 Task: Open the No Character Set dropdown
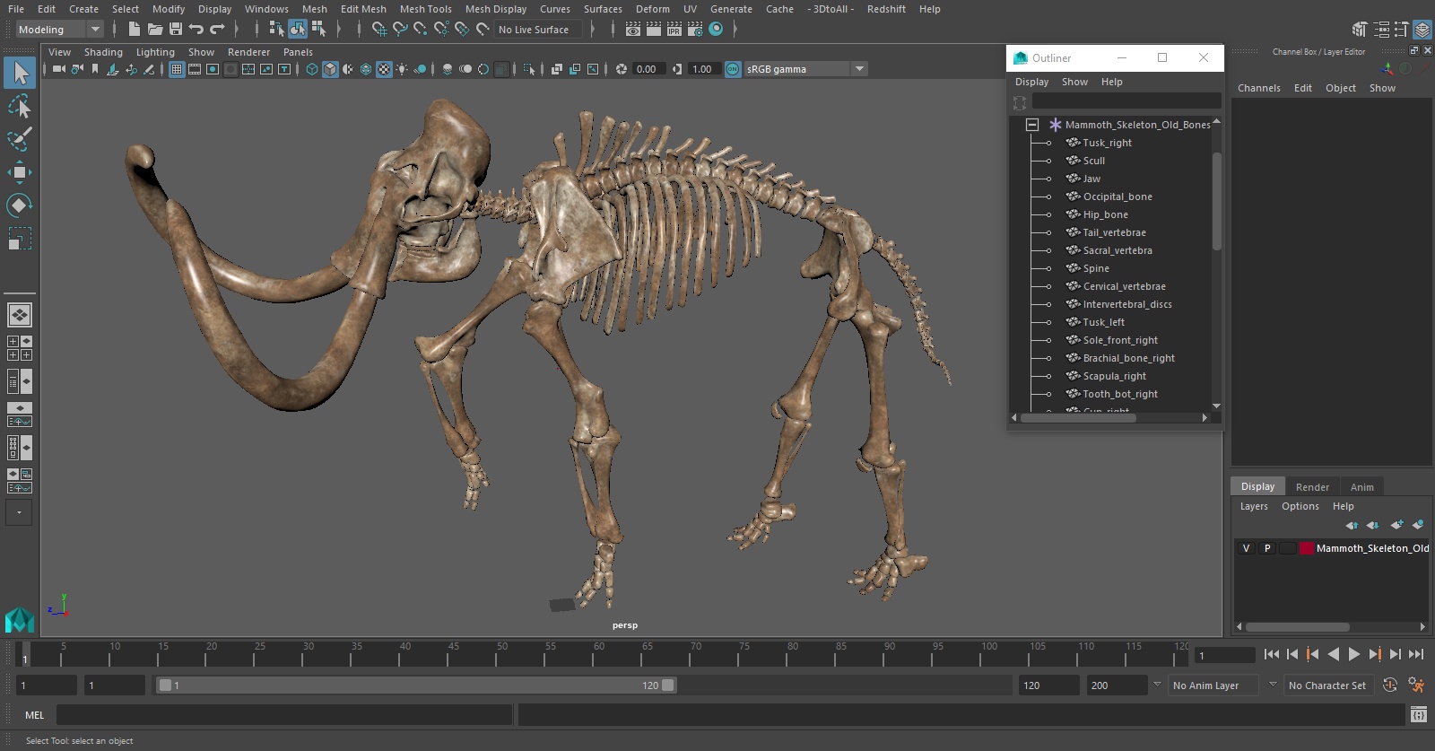pos(1327,686)
